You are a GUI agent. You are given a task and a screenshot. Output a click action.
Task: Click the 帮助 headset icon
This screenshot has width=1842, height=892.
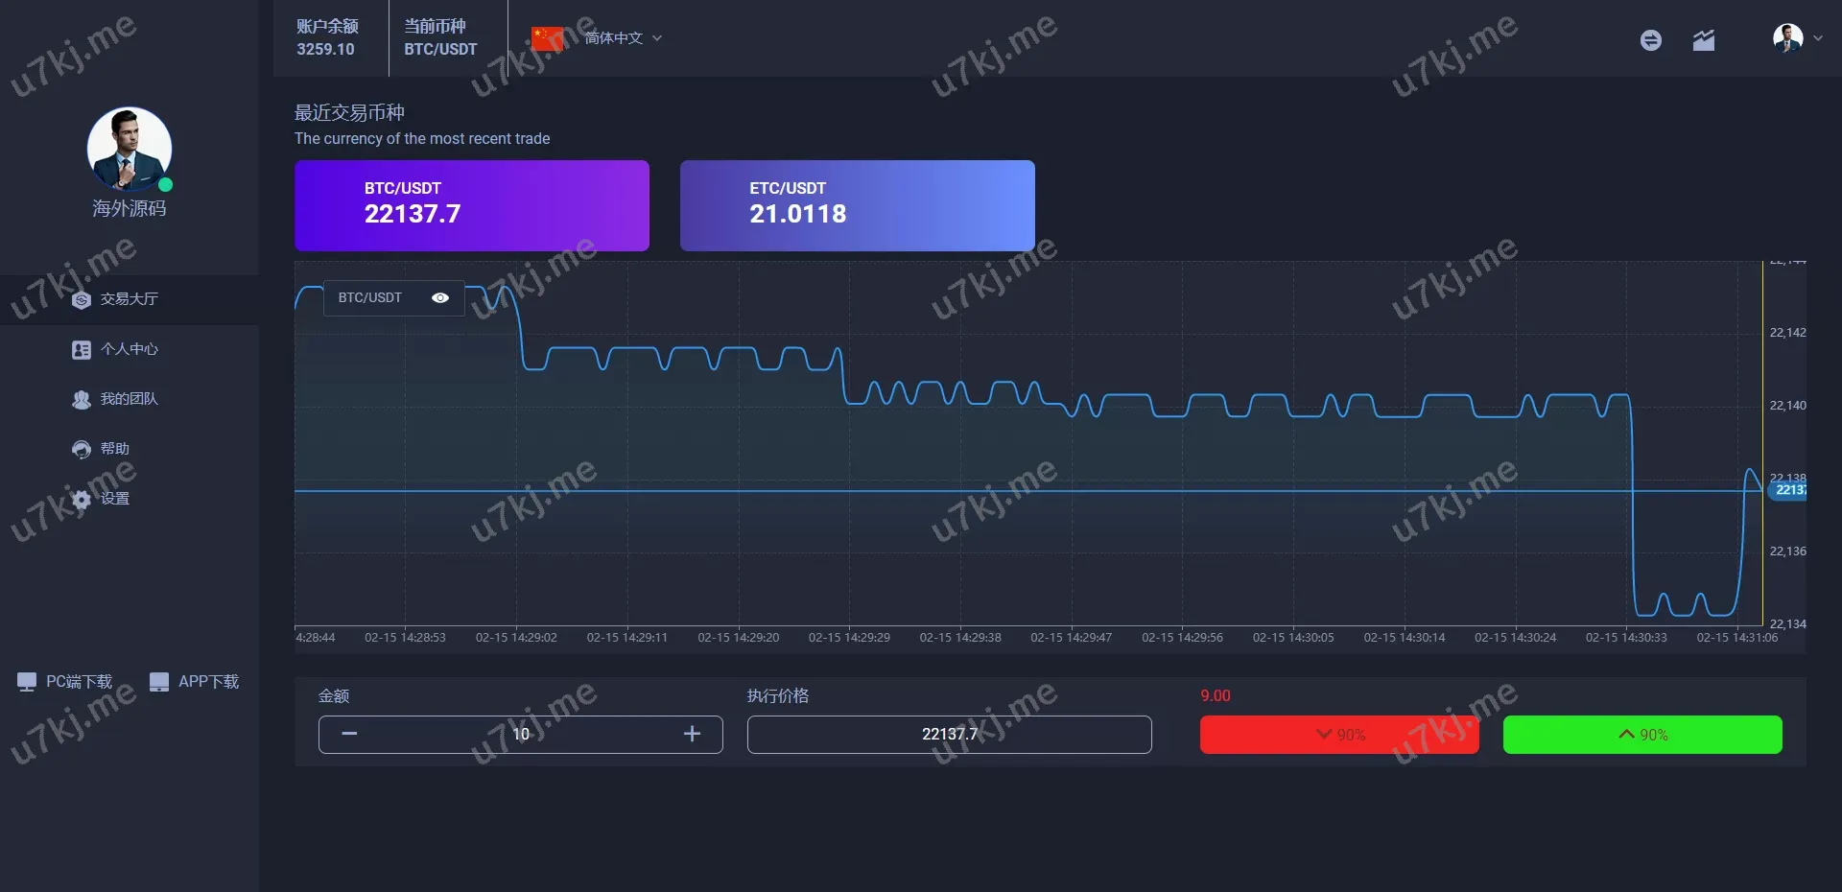[x=82, y=449]
